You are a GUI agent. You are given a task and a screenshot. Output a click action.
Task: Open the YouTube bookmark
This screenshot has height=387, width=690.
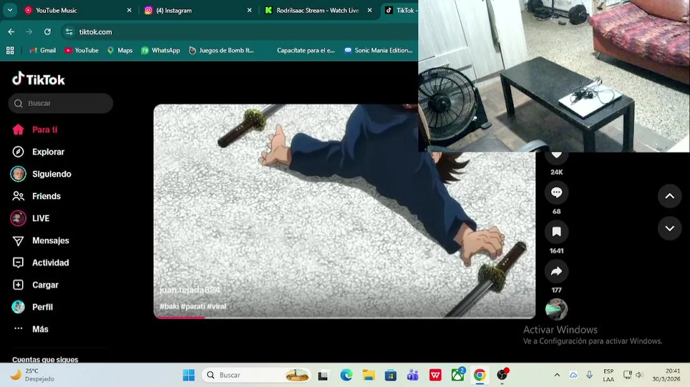click(81, 50)
